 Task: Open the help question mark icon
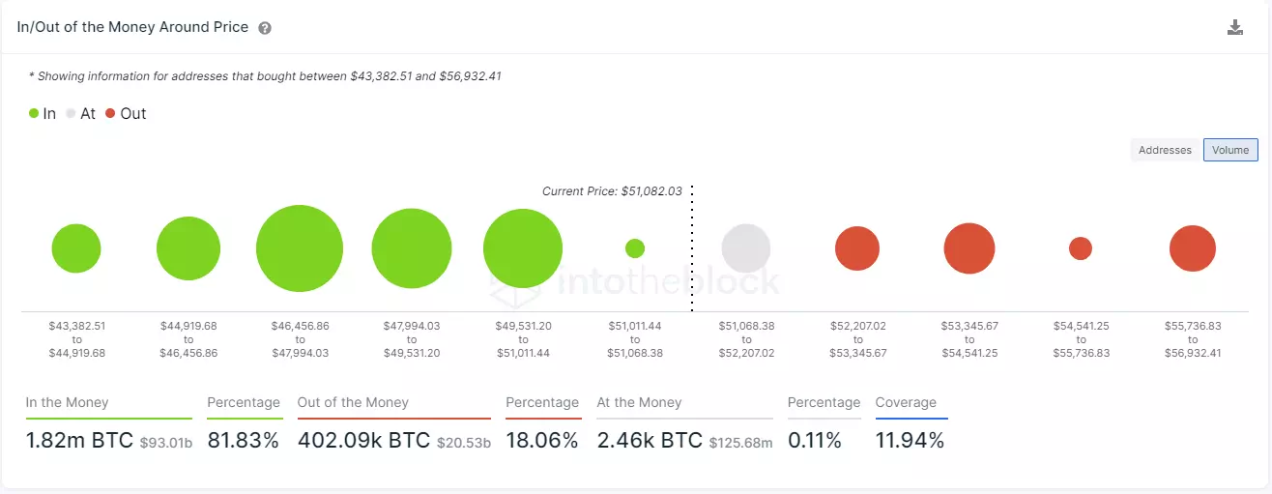click(265, 28)
